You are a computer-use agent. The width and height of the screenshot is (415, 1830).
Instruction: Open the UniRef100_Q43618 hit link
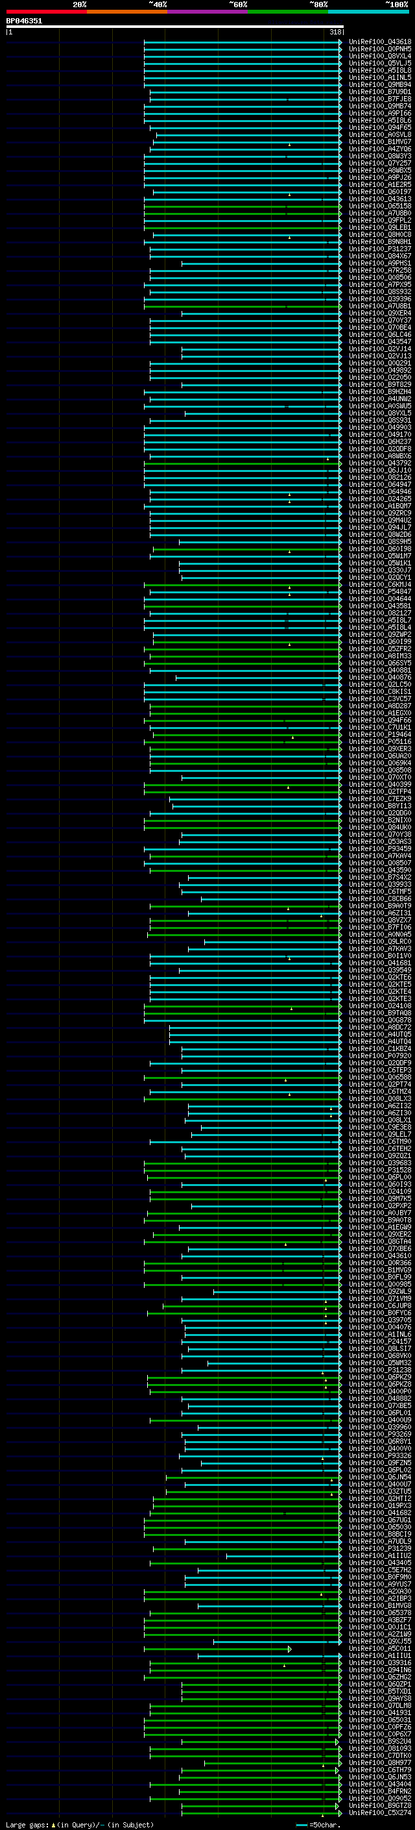379,42
